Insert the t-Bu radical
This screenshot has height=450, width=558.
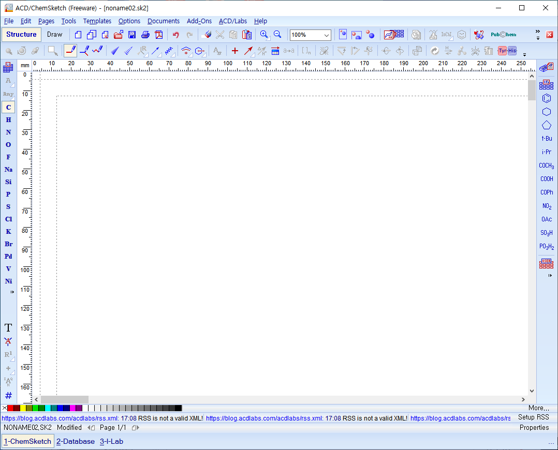(x=547, y=139)
